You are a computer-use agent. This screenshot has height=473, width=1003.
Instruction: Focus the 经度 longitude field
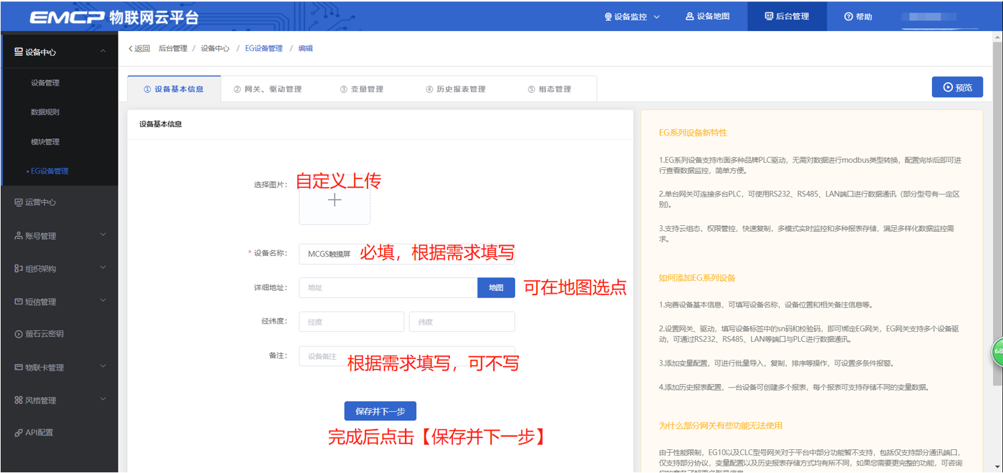pyautogui.click(x=352, y=321)
